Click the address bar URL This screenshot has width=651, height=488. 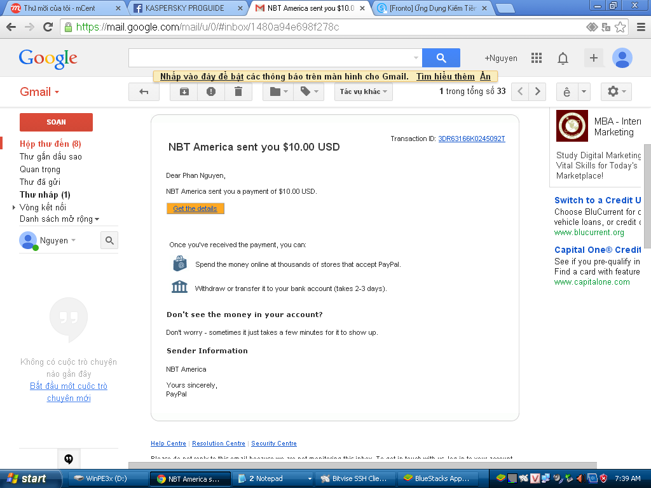(208, 27)
